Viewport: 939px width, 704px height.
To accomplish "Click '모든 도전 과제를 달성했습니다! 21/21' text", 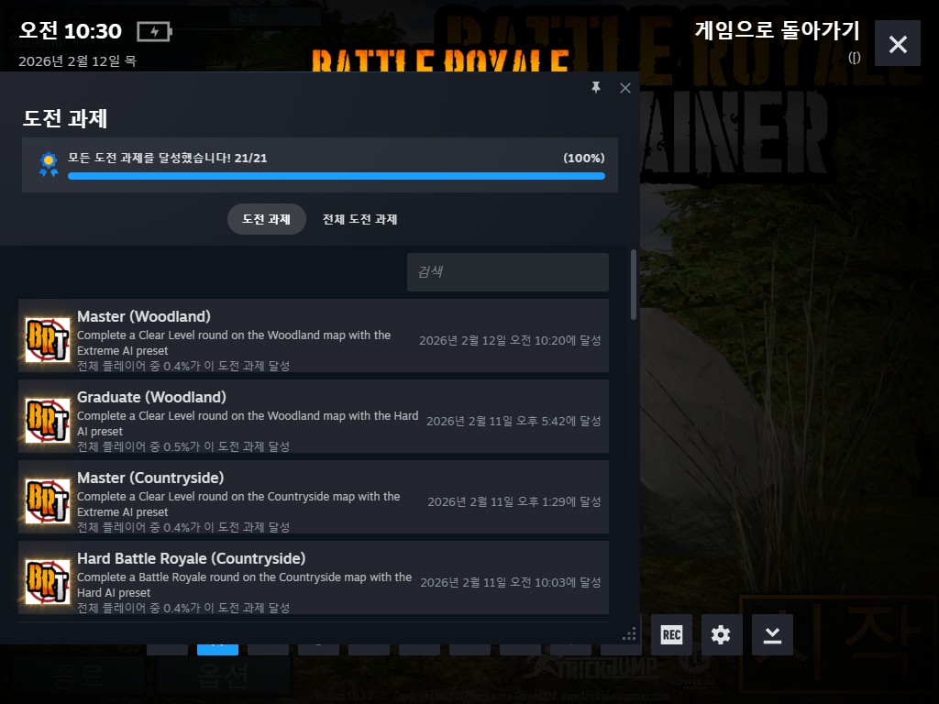I will pyautogui.click(x=167, y=158).
